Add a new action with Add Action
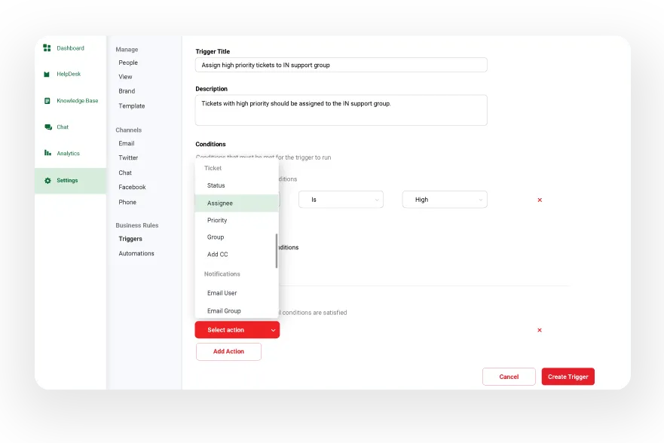The width and height of the screenshot is (664, 443). click(228, 351)
